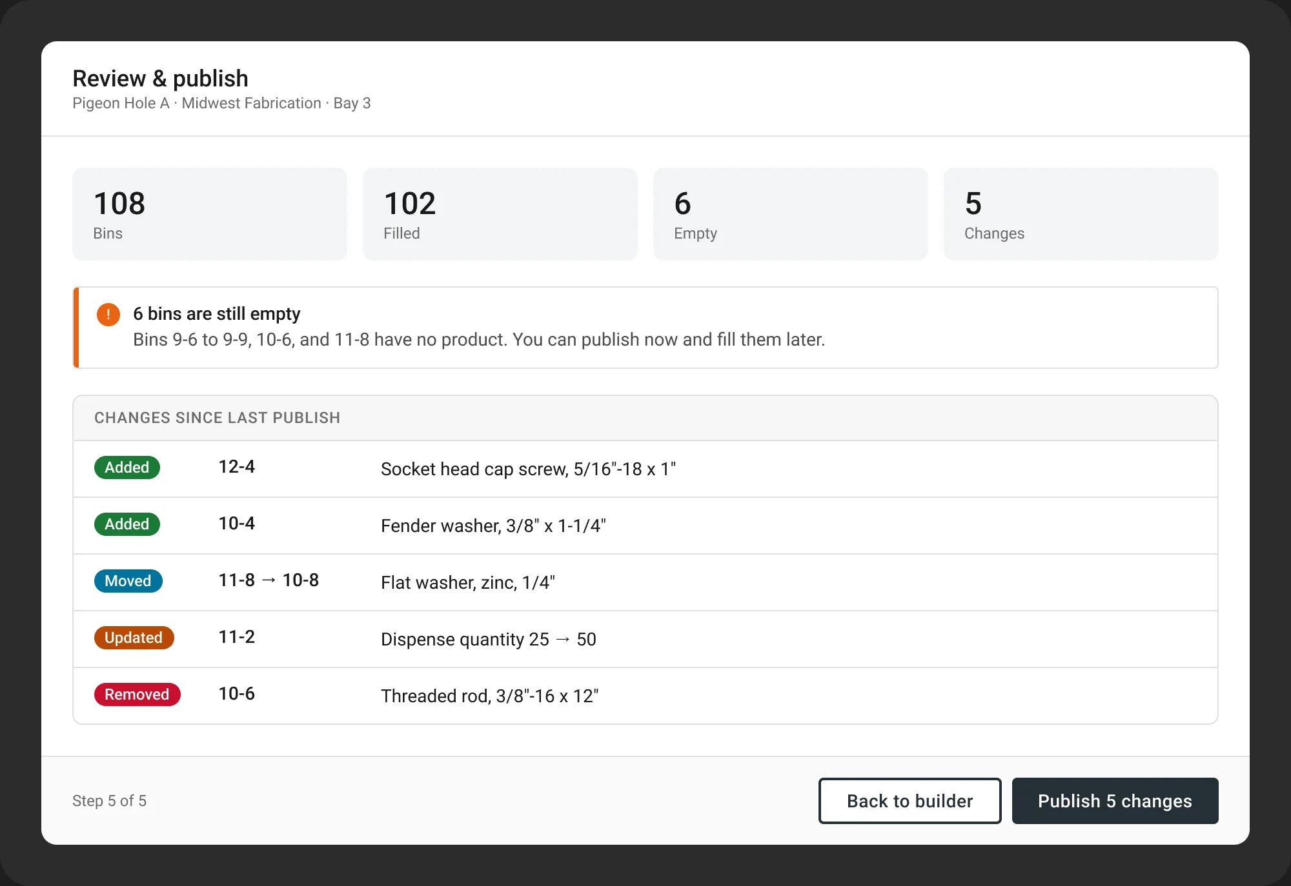The width and height of the screenshot is (1291, 886).
Task: Select "Threaded rod, 3/8"-16 x 12""
Action: pos(489,696)
